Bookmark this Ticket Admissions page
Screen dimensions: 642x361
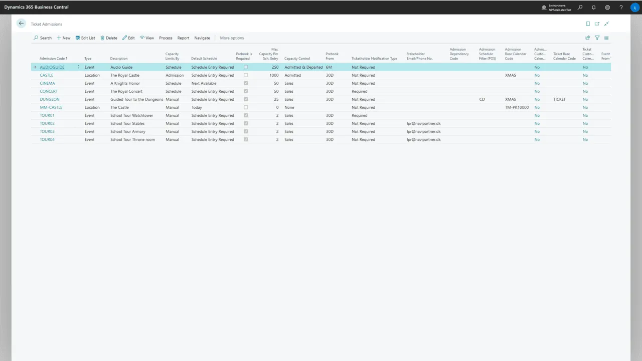click(x=588, y=24)
